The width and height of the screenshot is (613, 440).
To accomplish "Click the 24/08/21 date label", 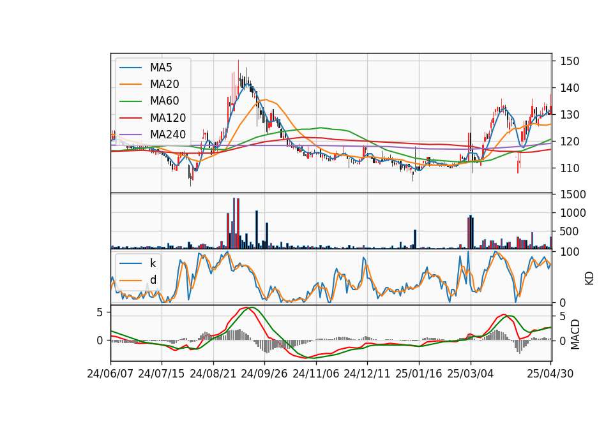I will pos(213,374).
